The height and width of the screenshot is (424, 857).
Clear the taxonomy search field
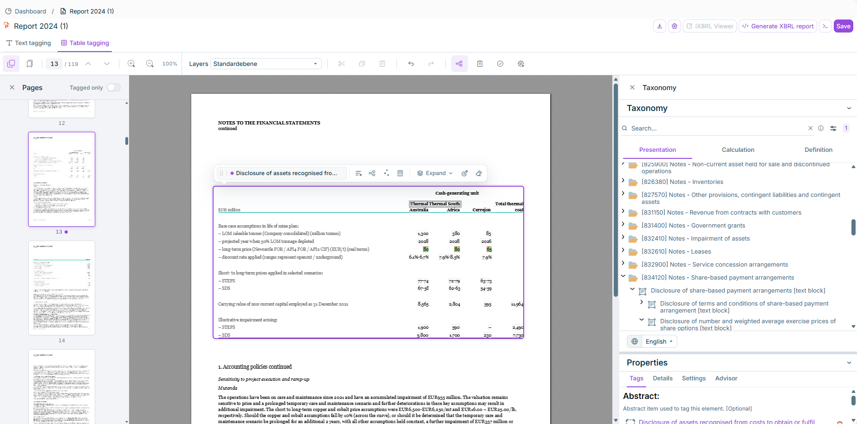[x=811, y=128]
